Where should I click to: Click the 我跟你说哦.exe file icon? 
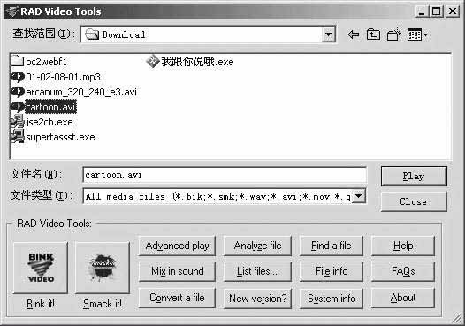(153, 61)
